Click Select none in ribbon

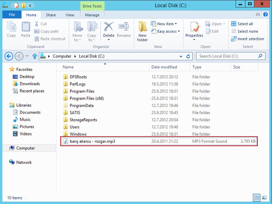pyautogui.click(x=245, y=31)
